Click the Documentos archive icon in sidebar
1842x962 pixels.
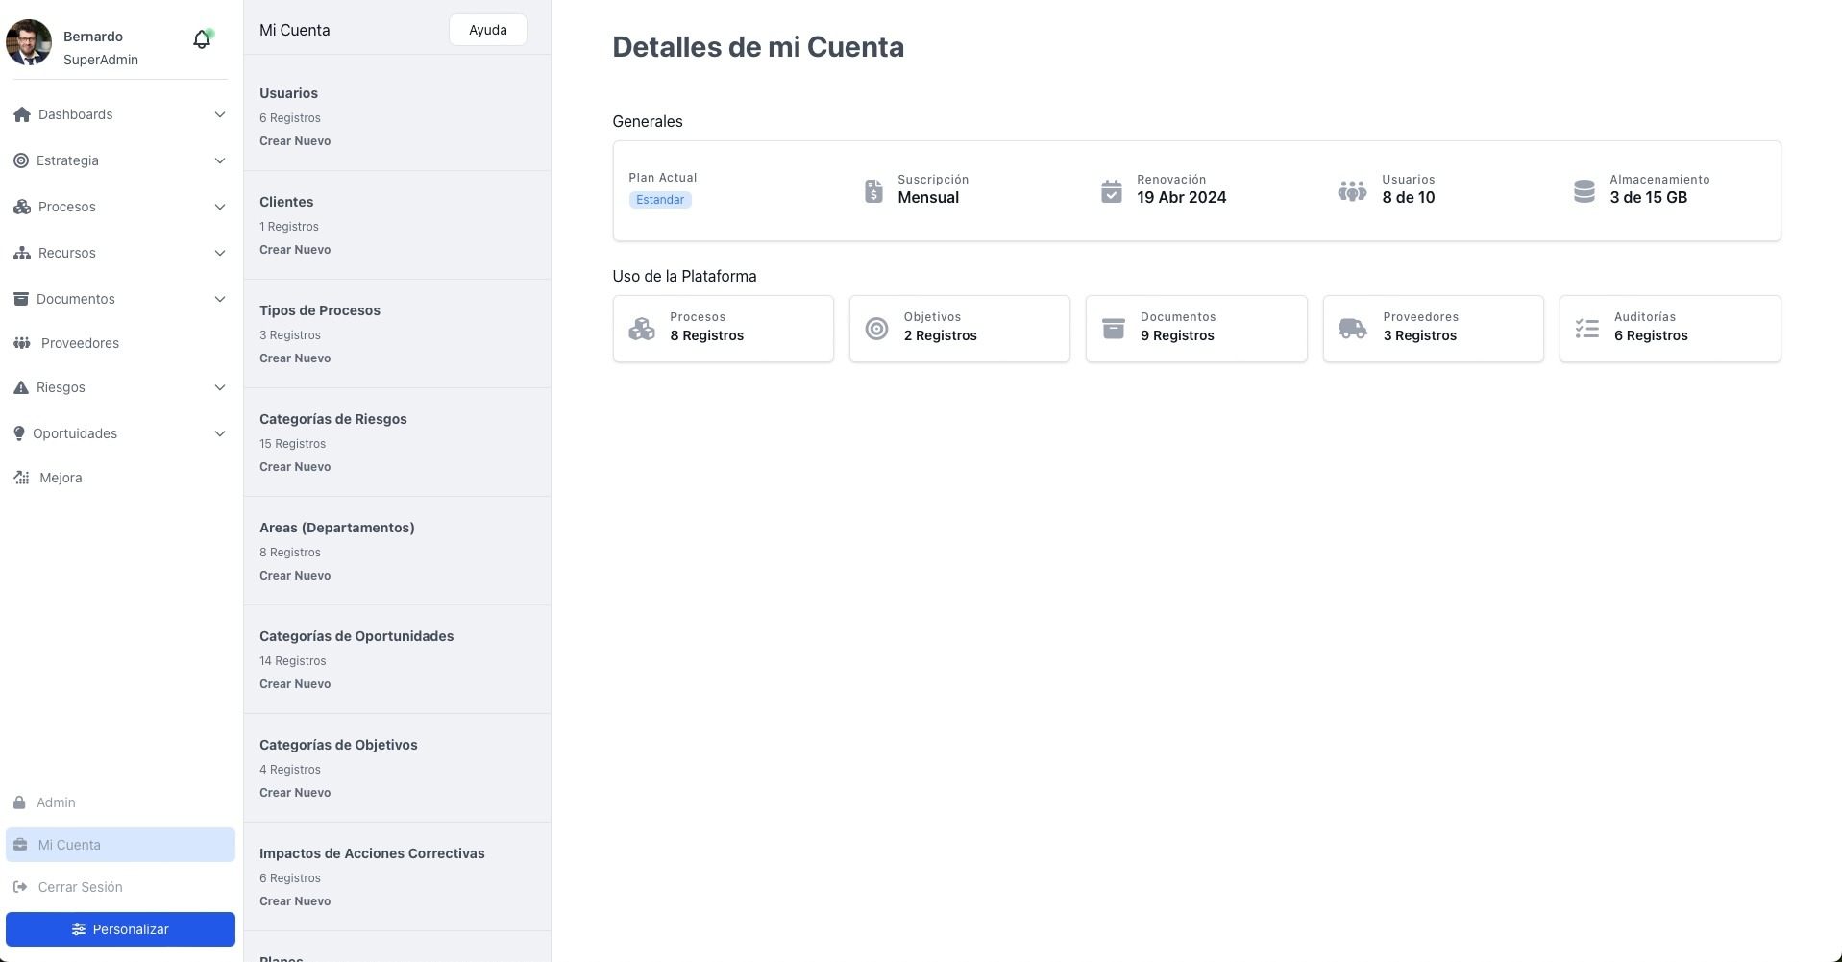coord(21,299)
